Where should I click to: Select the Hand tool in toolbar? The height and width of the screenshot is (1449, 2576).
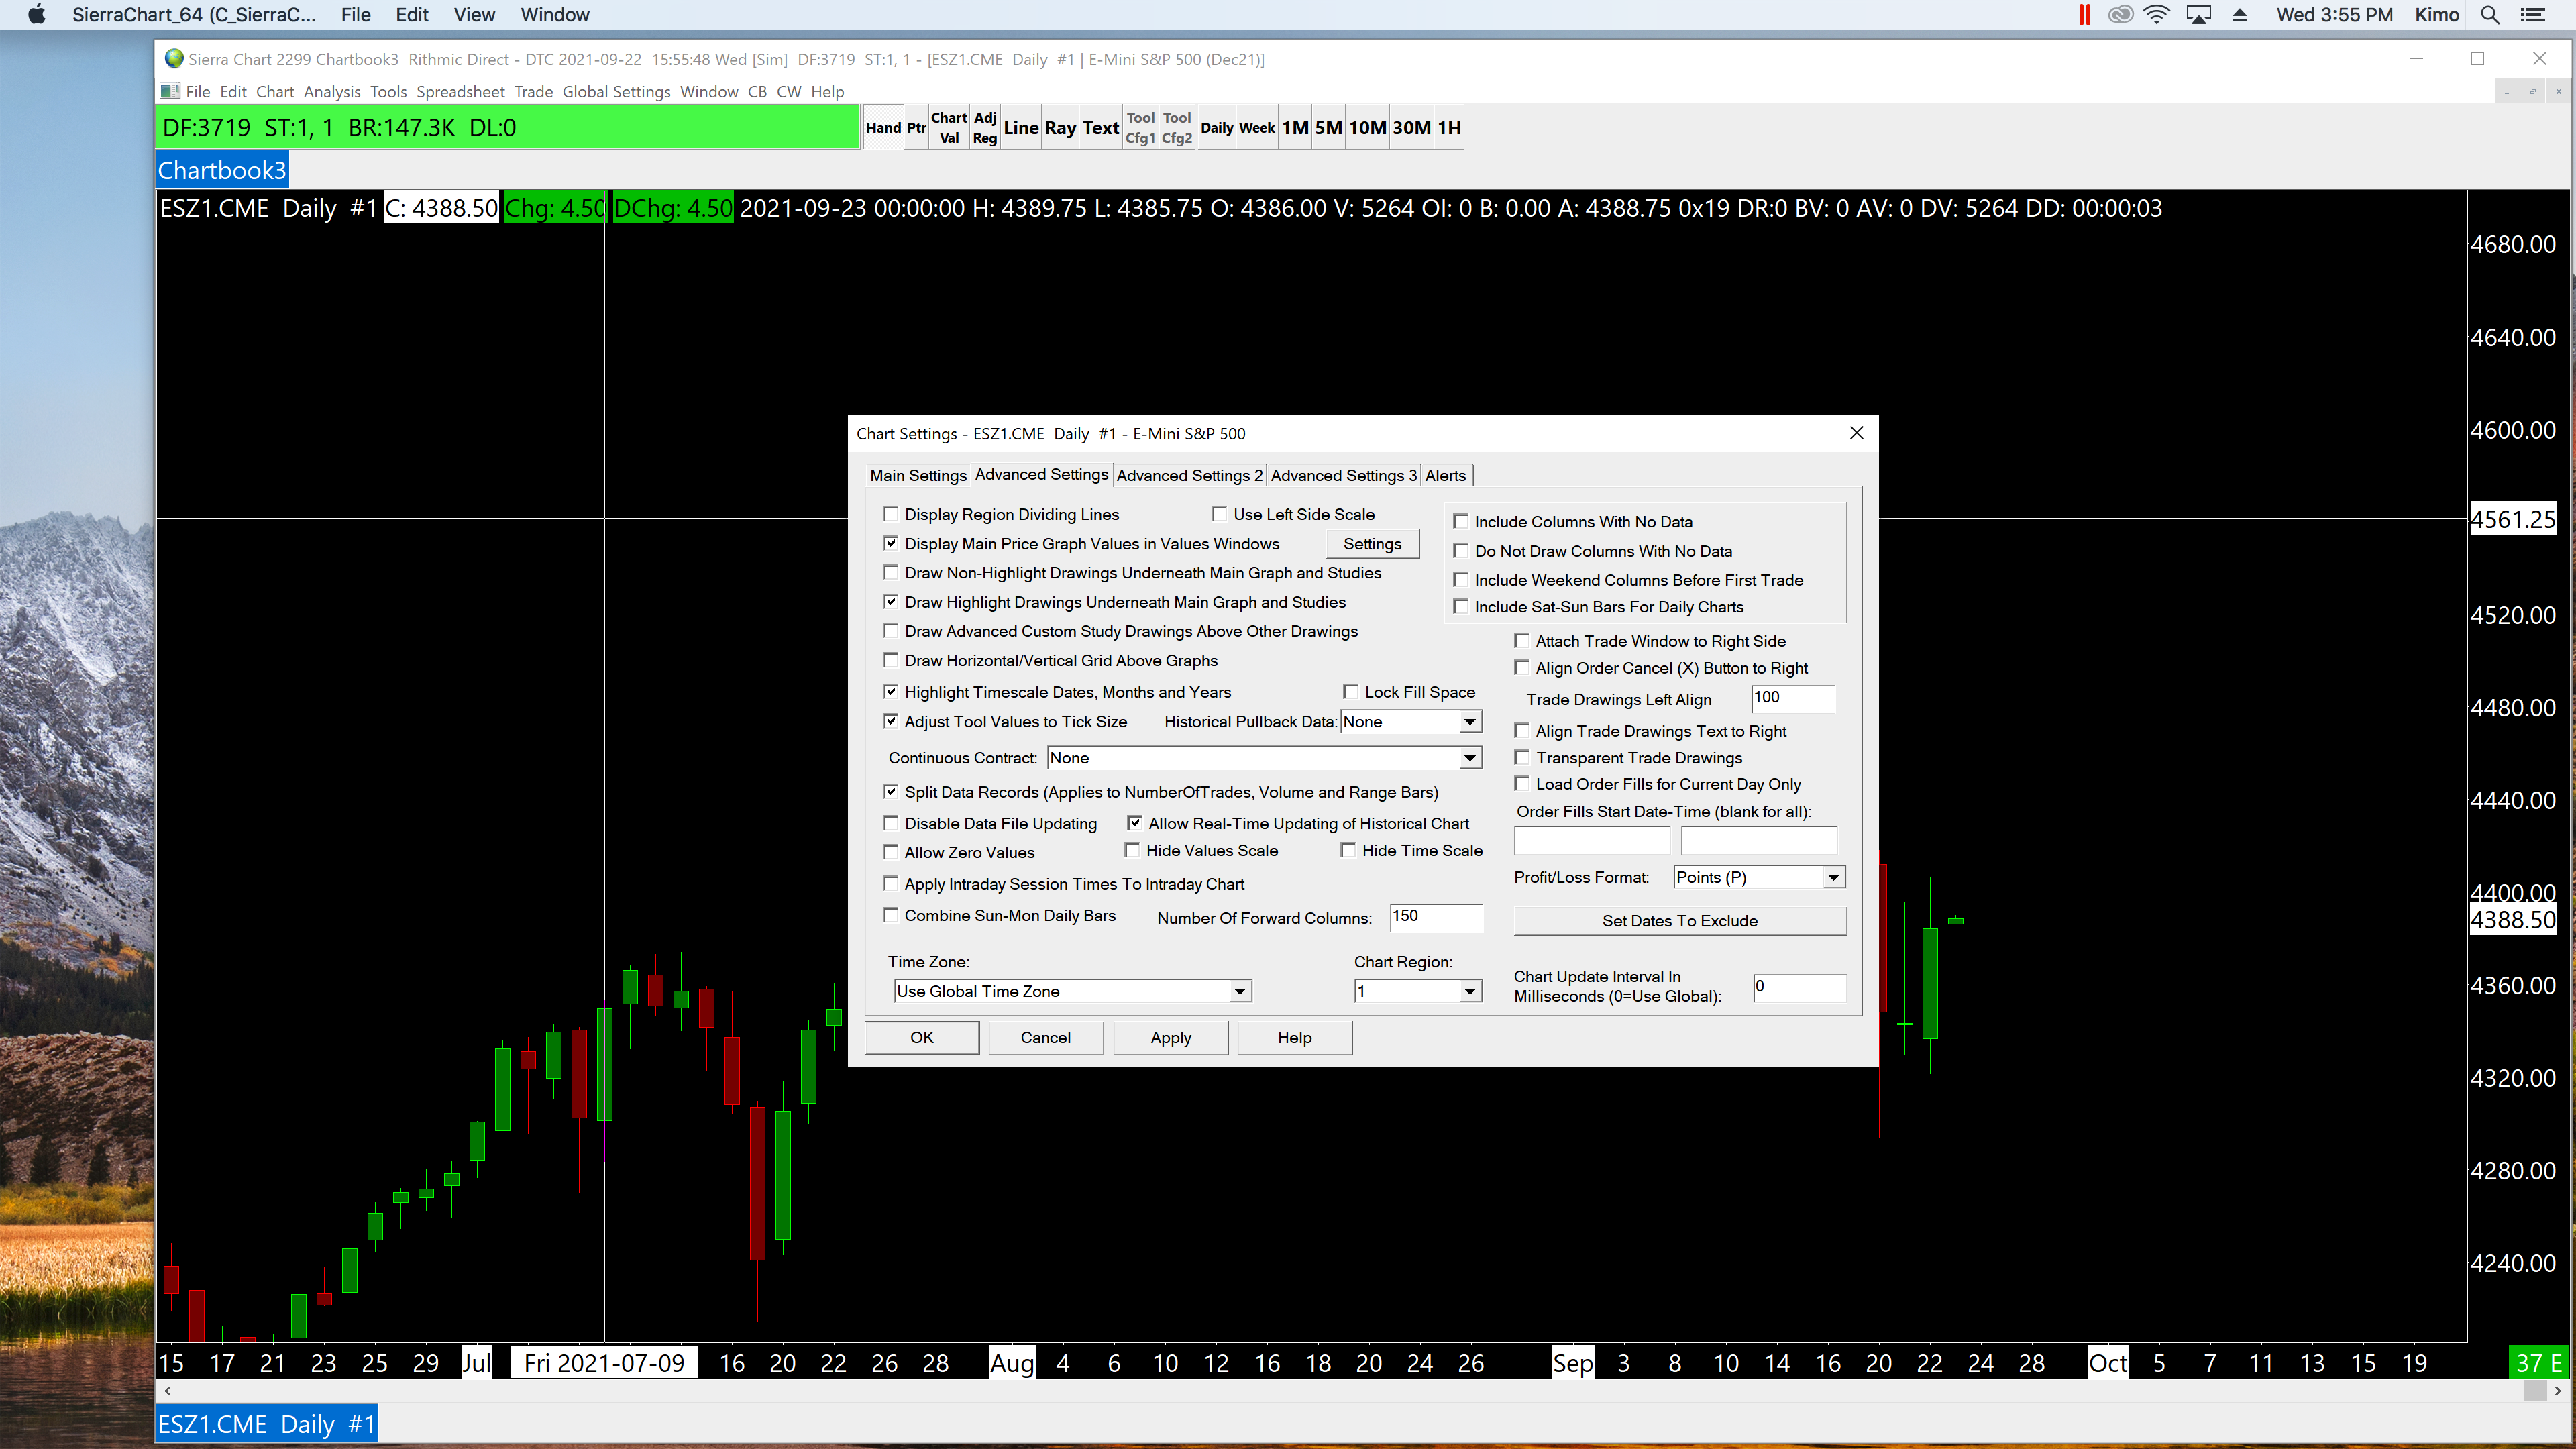point(883,128)
